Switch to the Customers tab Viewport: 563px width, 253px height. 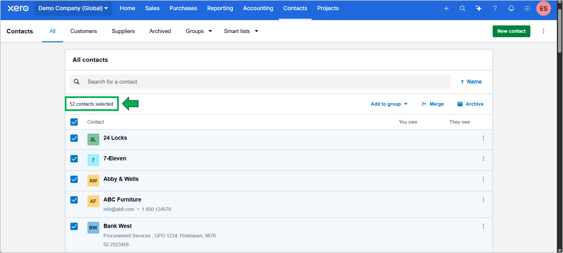(x=84, y=31)
